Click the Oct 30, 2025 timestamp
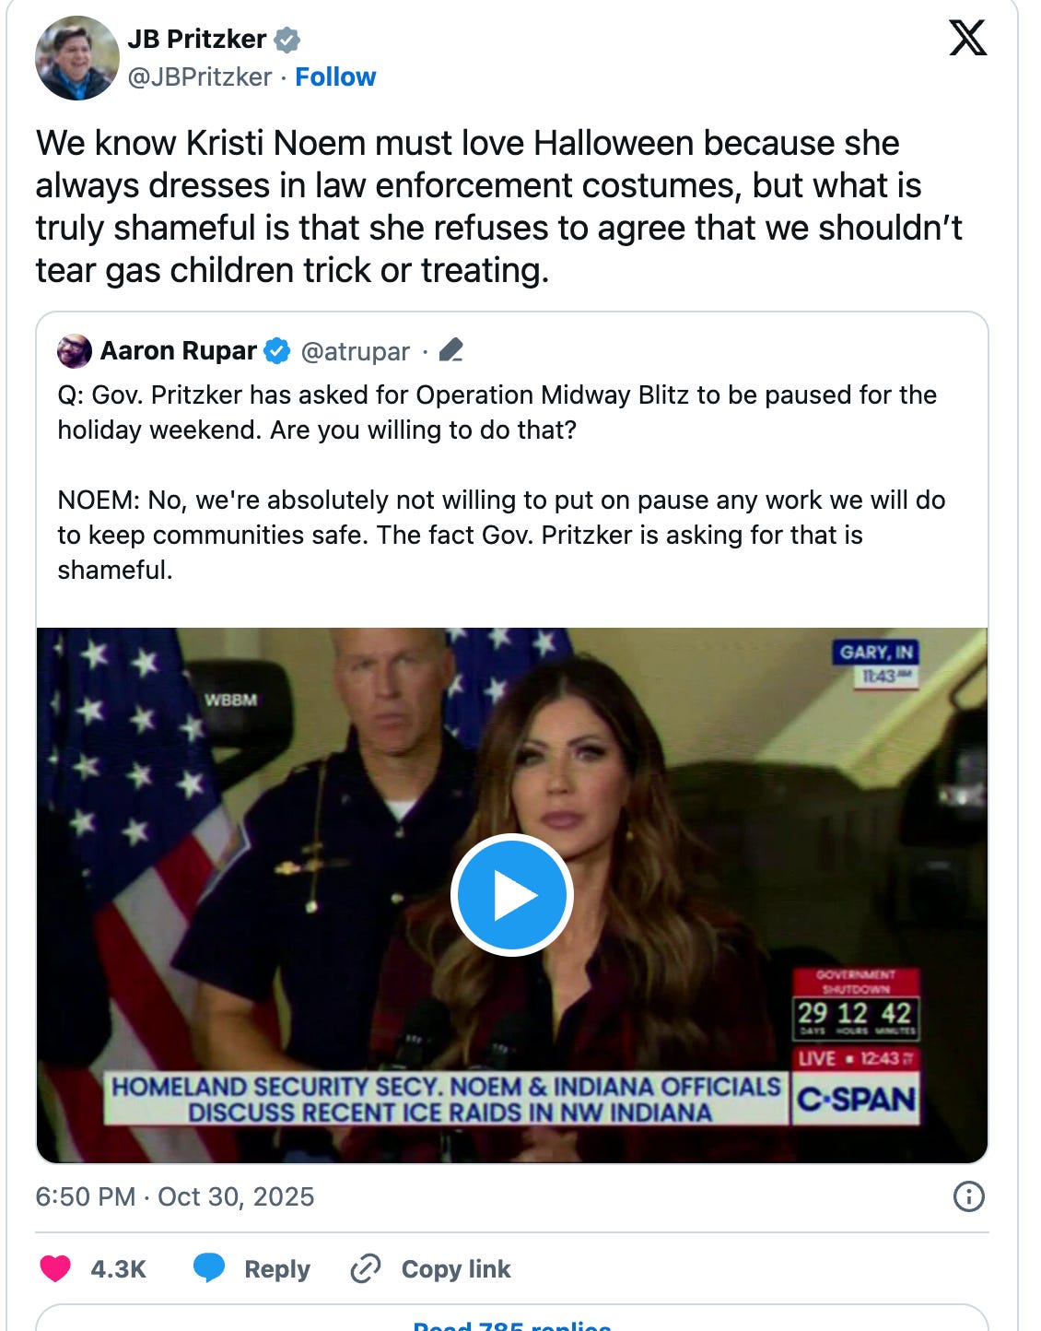The width and height of the screenshot is (1041, 1331). point(234,1198)
